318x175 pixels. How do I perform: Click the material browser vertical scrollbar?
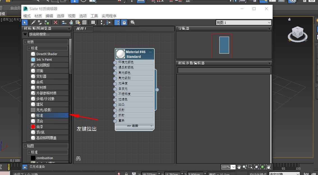point(70,56)
